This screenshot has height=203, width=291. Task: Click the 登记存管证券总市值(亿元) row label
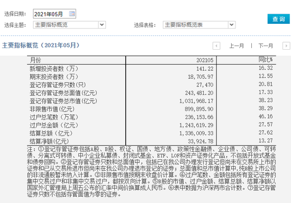(63, 101)
